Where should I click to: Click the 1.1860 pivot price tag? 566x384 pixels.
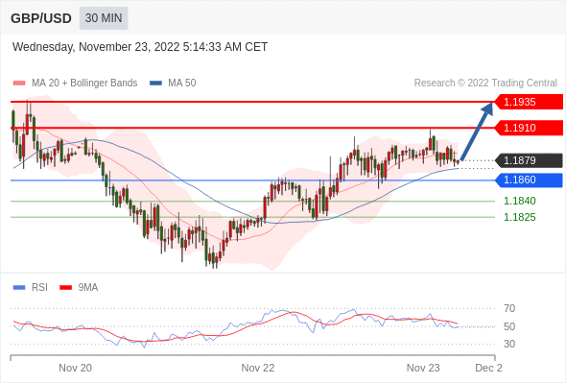(529, 180)
